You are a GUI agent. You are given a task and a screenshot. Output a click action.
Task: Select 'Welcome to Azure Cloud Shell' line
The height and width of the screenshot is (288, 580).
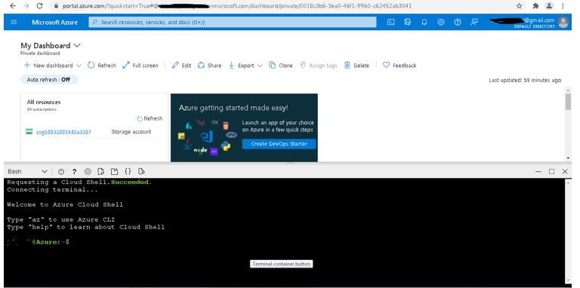tap(65, 204)
